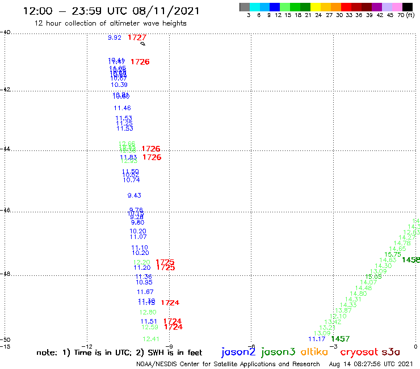Click the note 'Time is in UTC; SWH is in feet'
Screen dimensions: 420x369
click(119, 353)
